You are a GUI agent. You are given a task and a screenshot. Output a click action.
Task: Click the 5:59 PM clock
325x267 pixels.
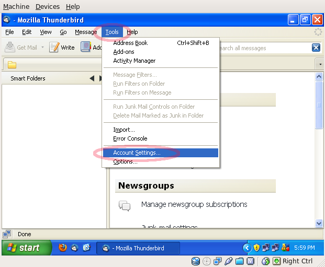(305, 248)
